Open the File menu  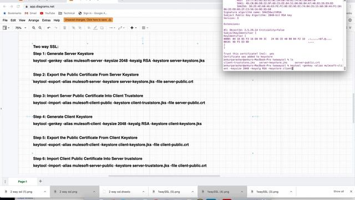pyautogui.click(x=5, y=20)
